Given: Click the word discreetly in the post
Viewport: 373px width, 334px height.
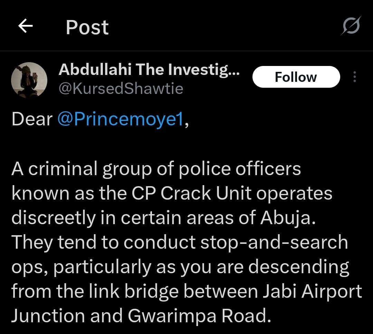Looking at the screenshot, I should point(53,218).
